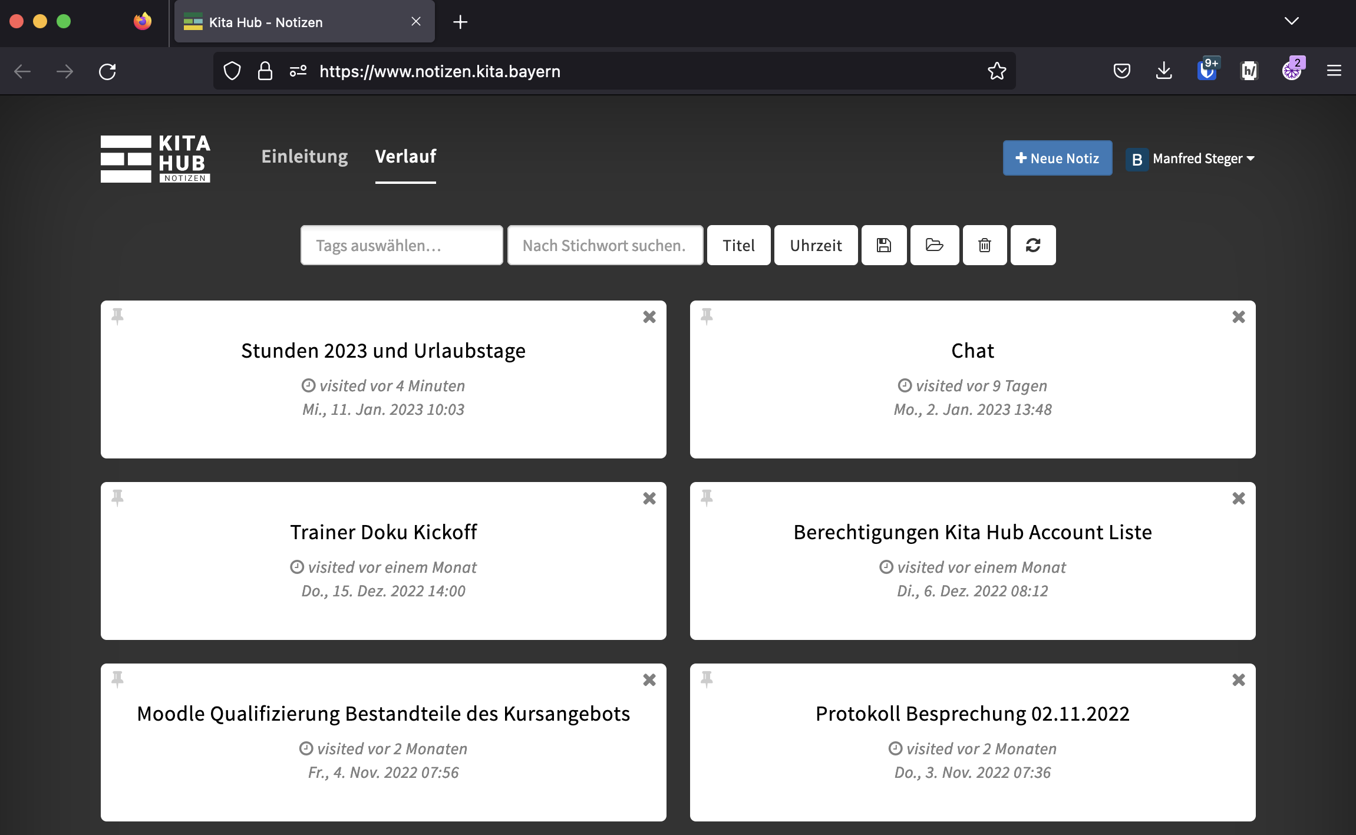The image size is (1356, 835).
Task: Create a note with Neue Notiz
Action: [1057, 158]
